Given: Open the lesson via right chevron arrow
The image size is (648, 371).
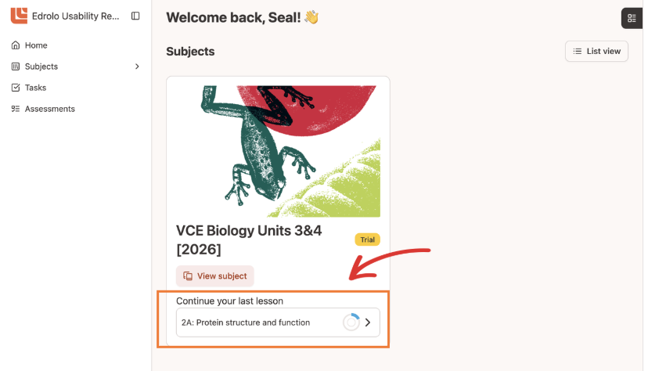Looking at the screenshot, I should [368, 322].
